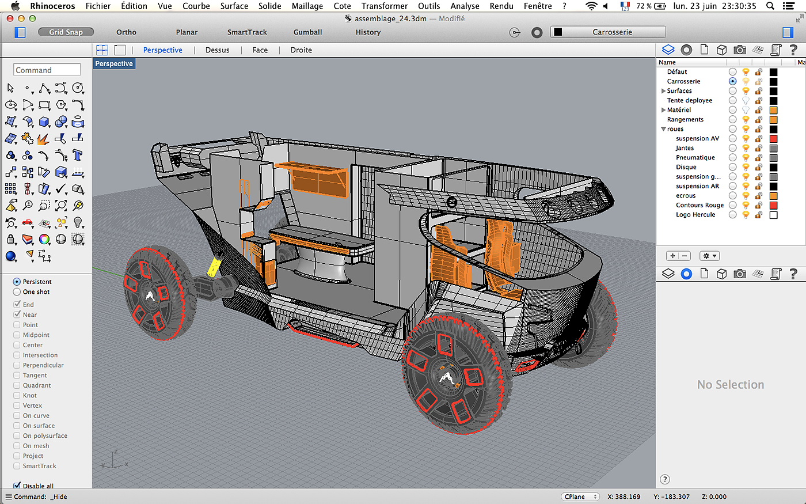This screenshot has height=504, width=806.
Task: Open the layer gear options dropdown
Action: click(x=709, y=256)
